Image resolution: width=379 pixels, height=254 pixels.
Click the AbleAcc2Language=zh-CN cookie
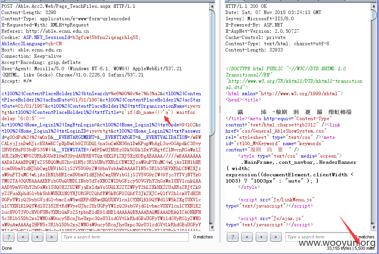[x=32, y=44]
